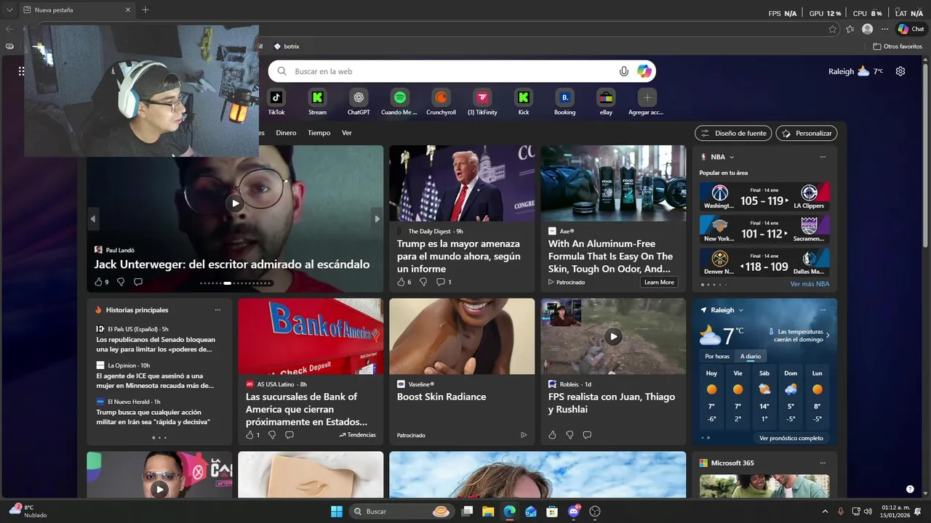Expand the NBA widget dropdown
This screenshot has width=931, height=523.
pyautogui.click(x=732, y=157)
